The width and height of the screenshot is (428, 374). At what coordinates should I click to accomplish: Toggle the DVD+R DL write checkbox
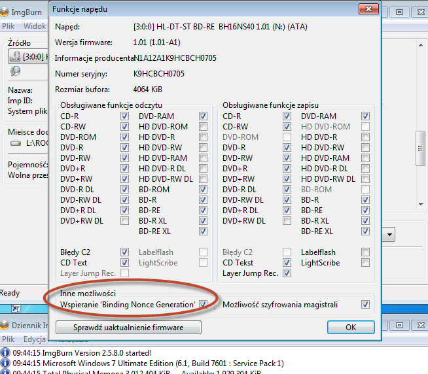coord(287,211)
